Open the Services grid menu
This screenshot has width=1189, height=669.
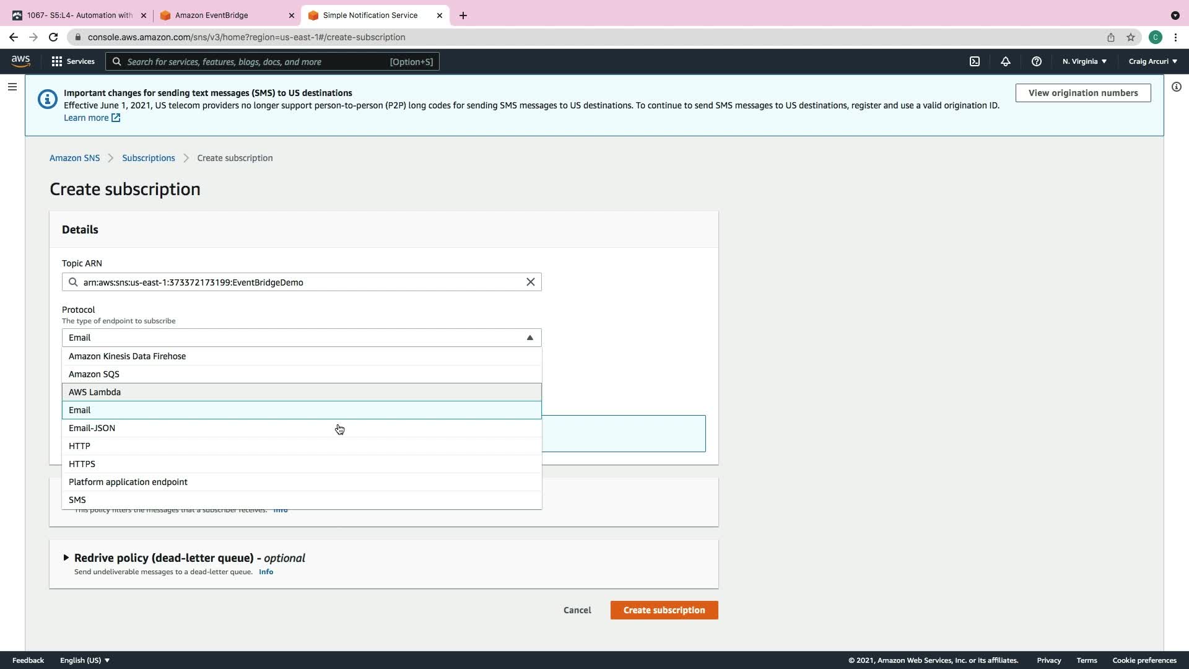coord(72,61)
